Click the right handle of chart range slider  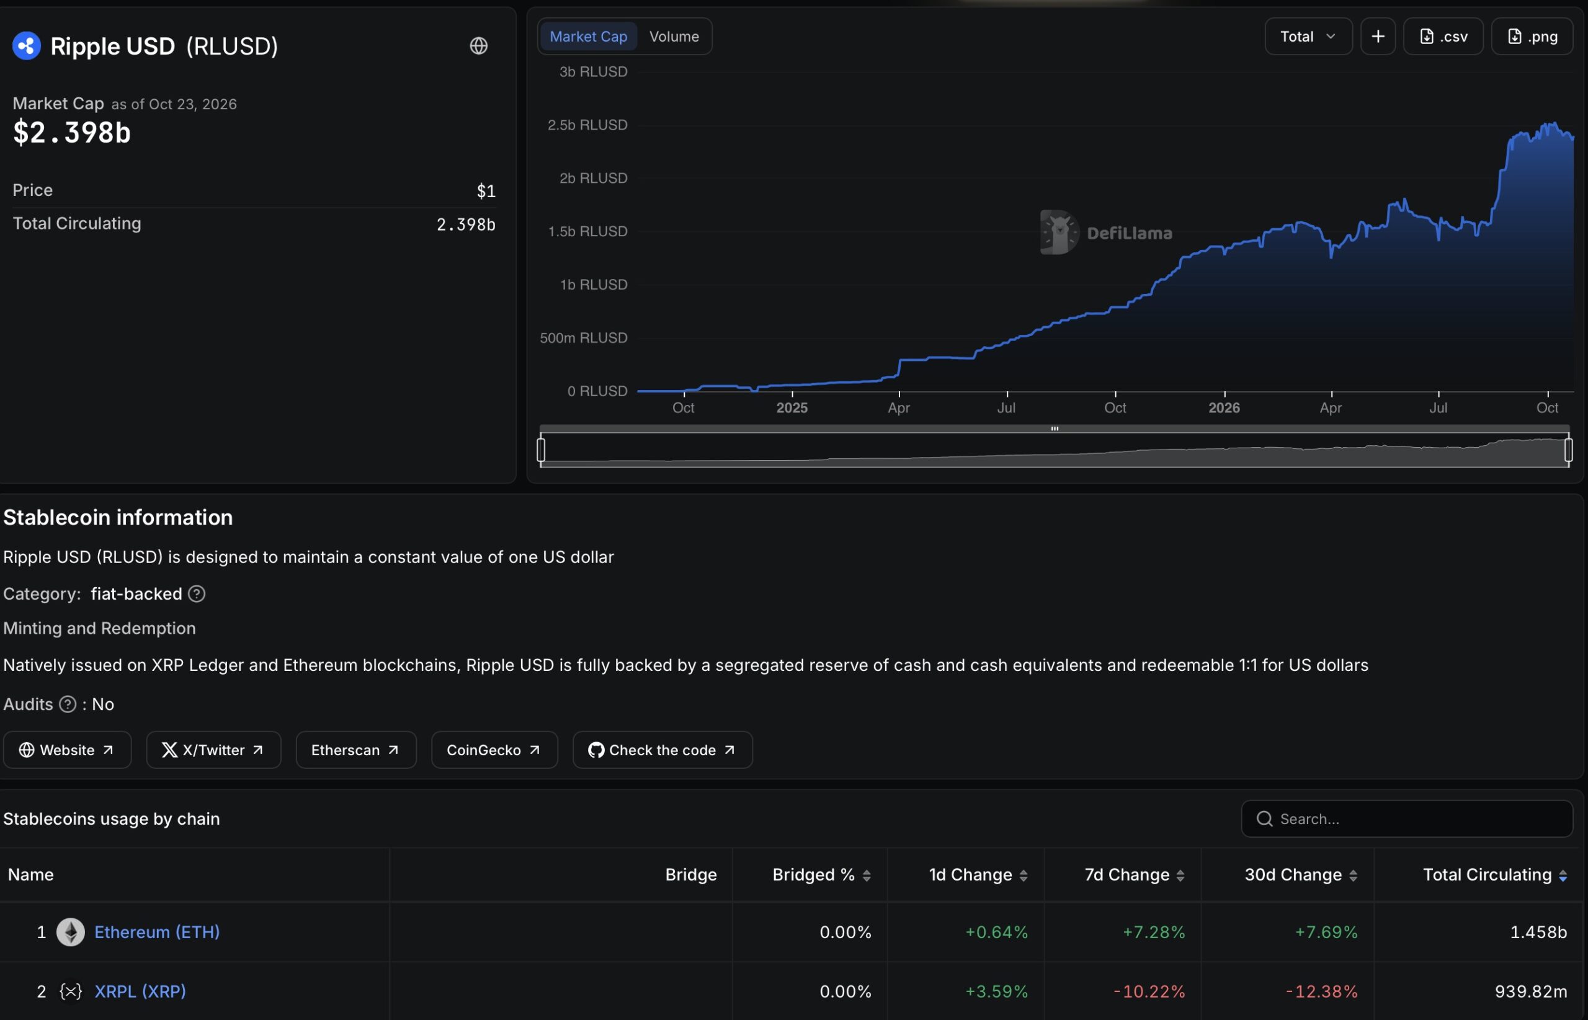1568,450
